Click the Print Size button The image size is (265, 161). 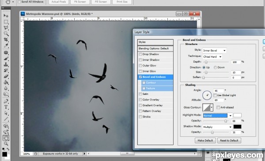122,2
